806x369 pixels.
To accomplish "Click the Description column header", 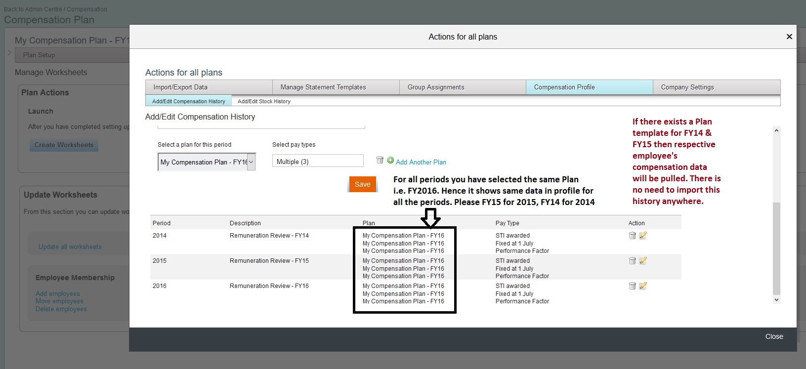I will pyautogui.click(x=245, y=223).
